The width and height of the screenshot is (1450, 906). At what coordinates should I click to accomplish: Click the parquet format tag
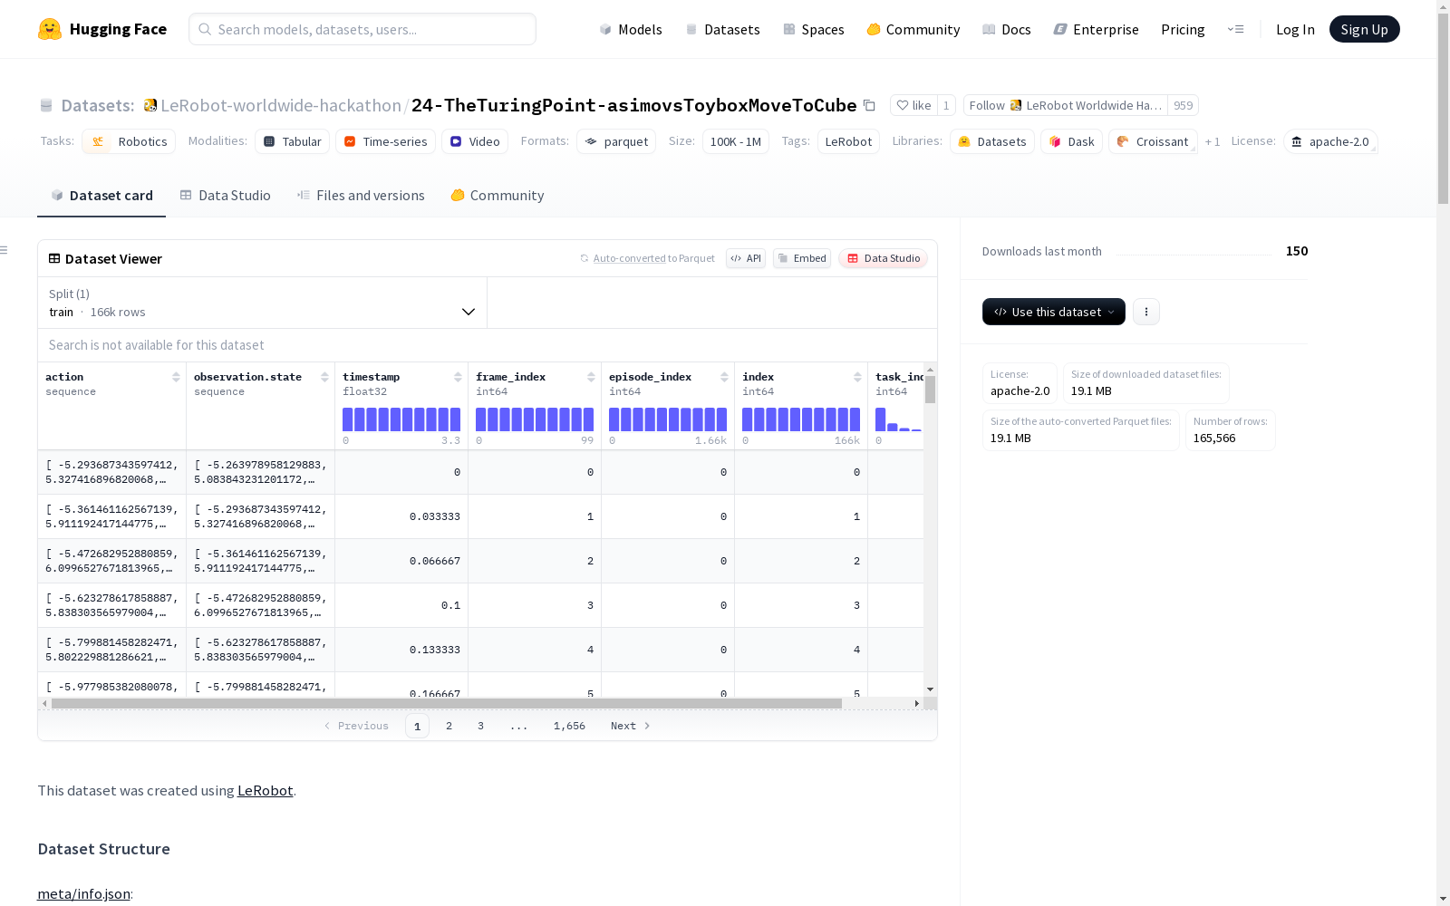click(616, 141)
